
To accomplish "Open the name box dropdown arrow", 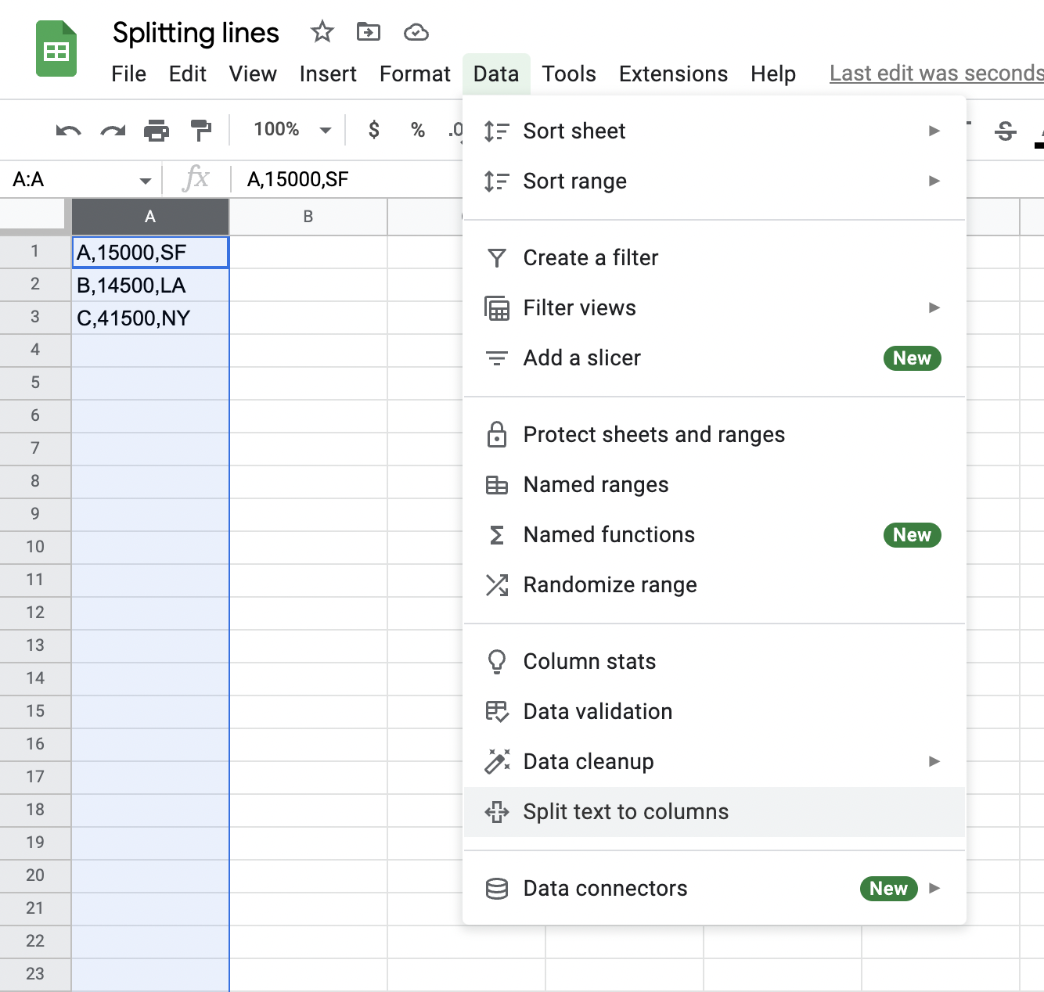I will click(x=145, y=179).
